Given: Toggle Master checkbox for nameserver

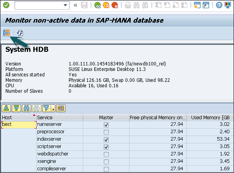Looking at the screenshot, I should point(106,125).
